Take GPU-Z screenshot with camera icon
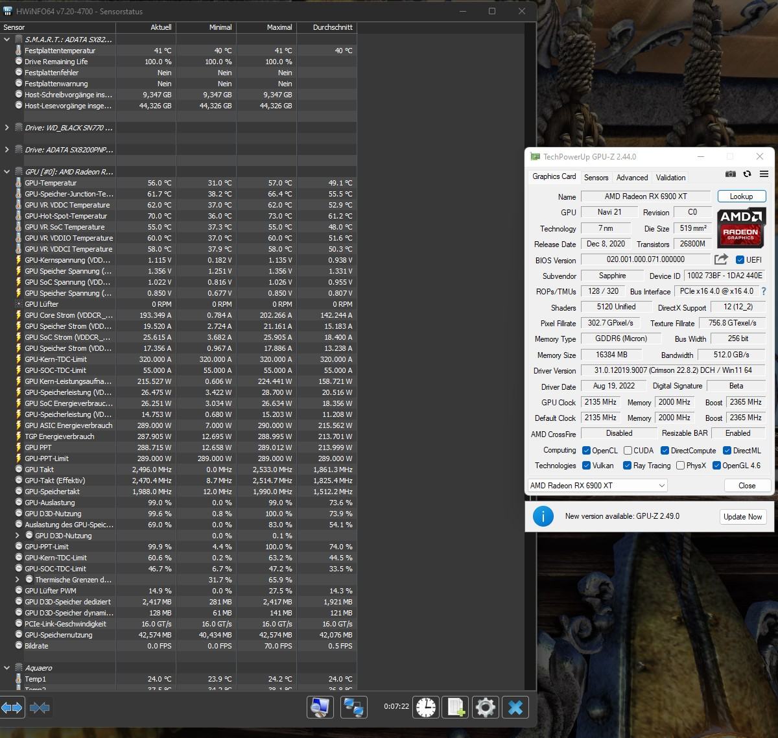The height and width of the screenshot is (738, 778). pos(731,174)
